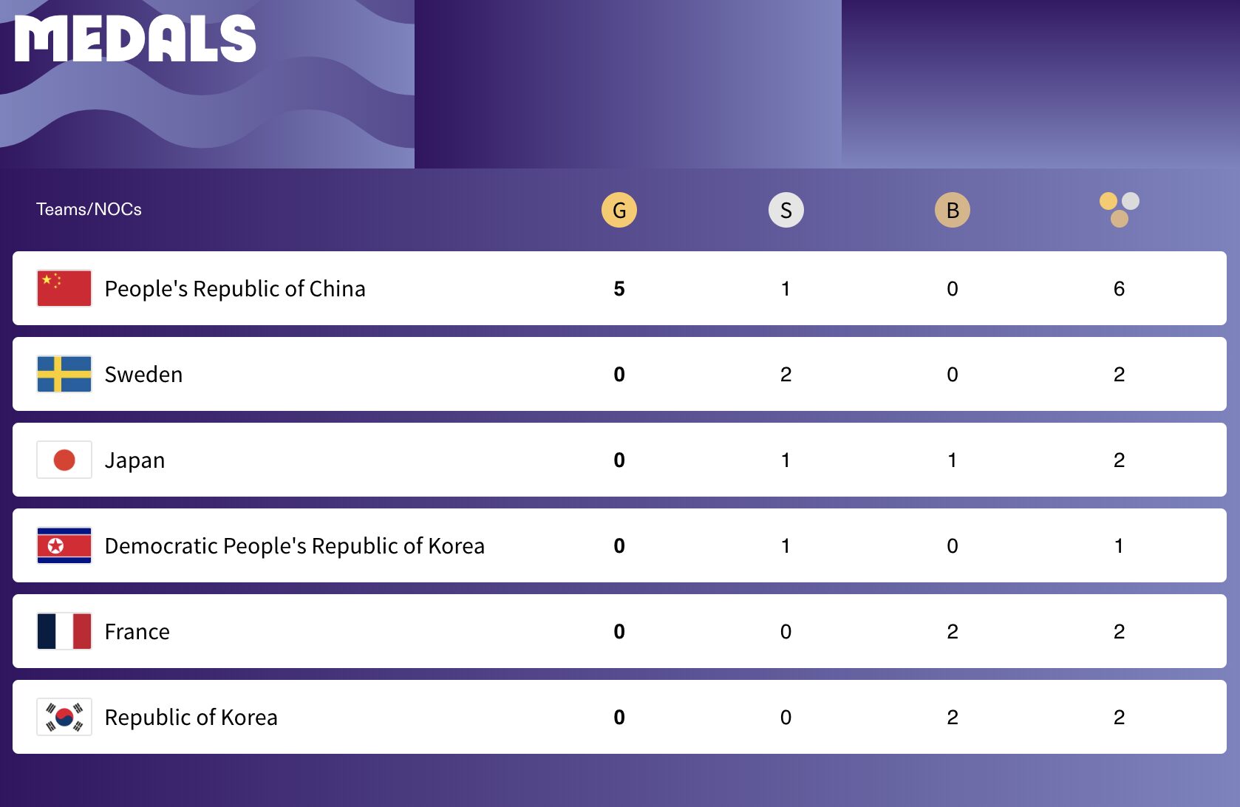Viewport: 1240px width, 807px height.
Task: Select the France team name
Action: pos(137,631)
